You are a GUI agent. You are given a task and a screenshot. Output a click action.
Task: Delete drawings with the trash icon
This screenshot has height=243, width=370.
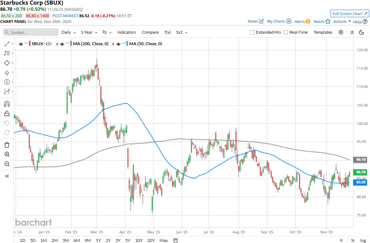tap(7, 145)
